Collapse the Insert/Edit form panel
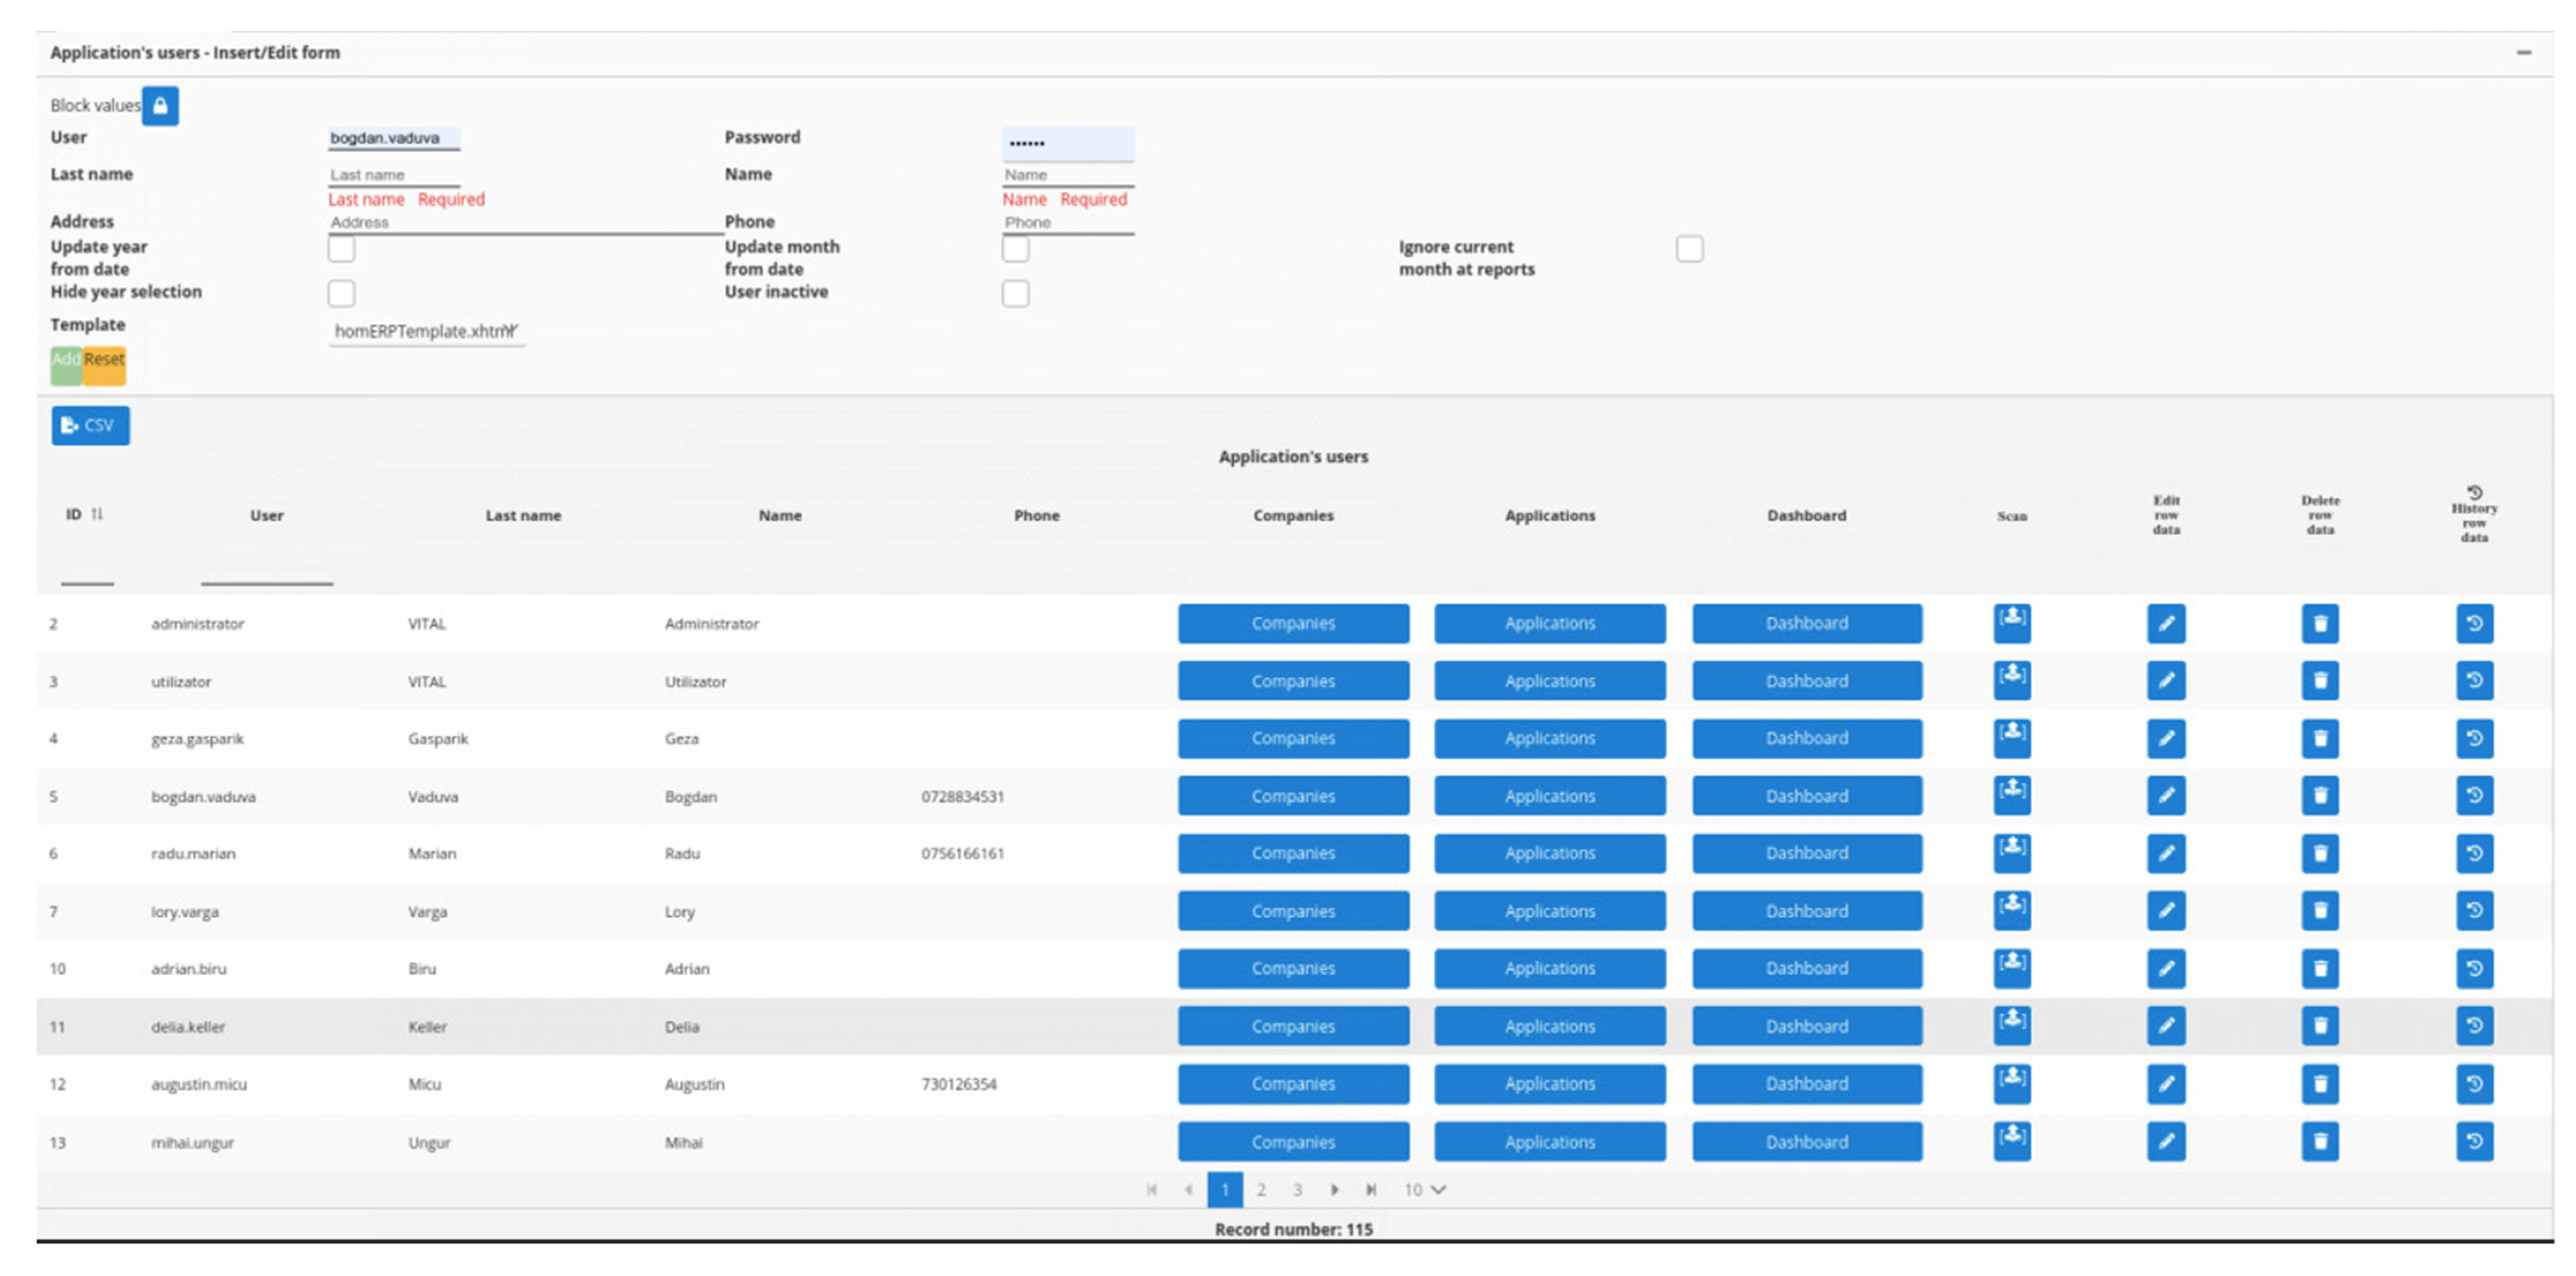 2524,53
